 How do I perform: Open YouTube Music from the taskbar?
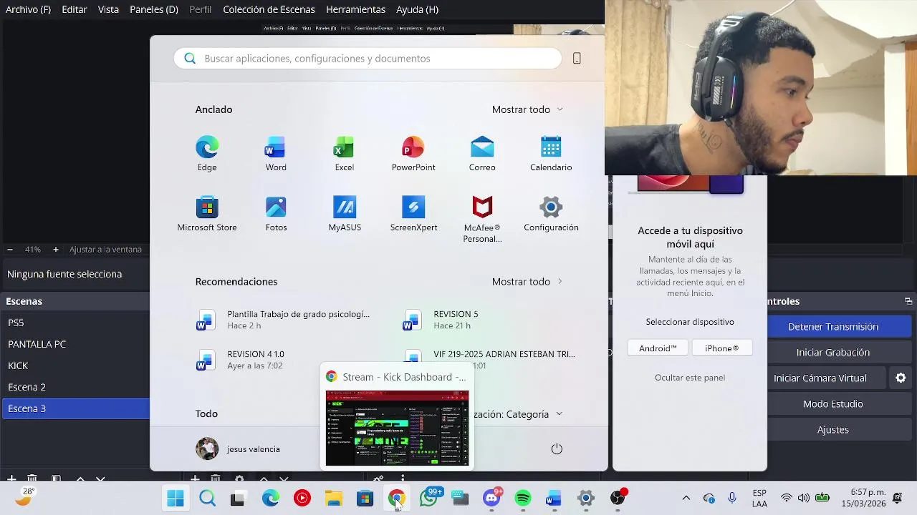coord(302,499)
